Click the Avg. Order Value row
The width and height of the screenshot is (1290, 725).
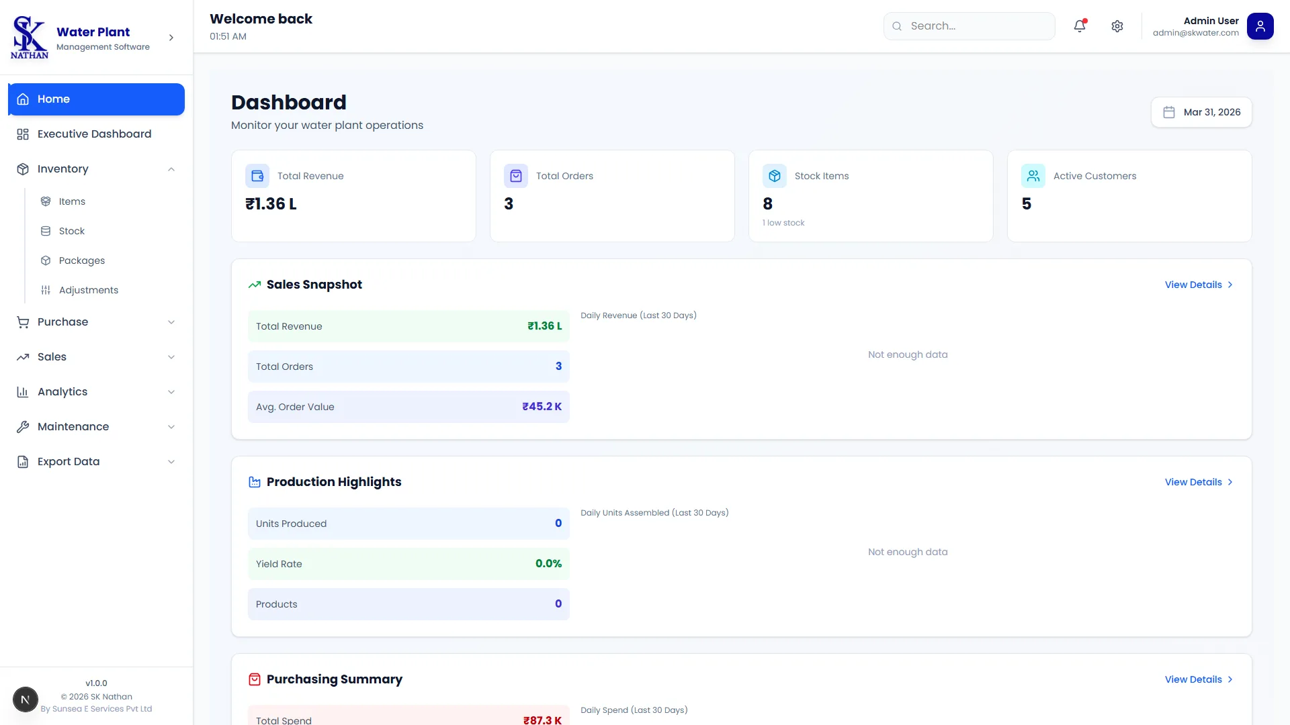[408, 407]
